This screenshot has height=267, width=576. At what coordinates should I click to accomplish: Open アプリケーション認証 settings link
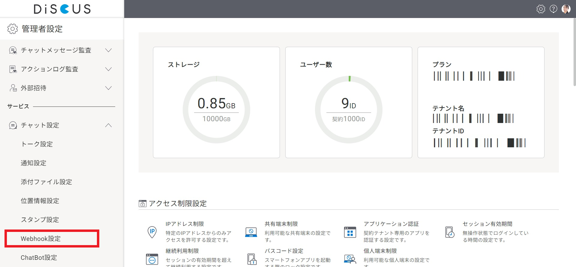point(391,224)
